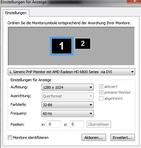The height and width of the screenshot is (148, 141).
Task: Toggle the aktiviert checkbox
Action: [x=101, y=87]
